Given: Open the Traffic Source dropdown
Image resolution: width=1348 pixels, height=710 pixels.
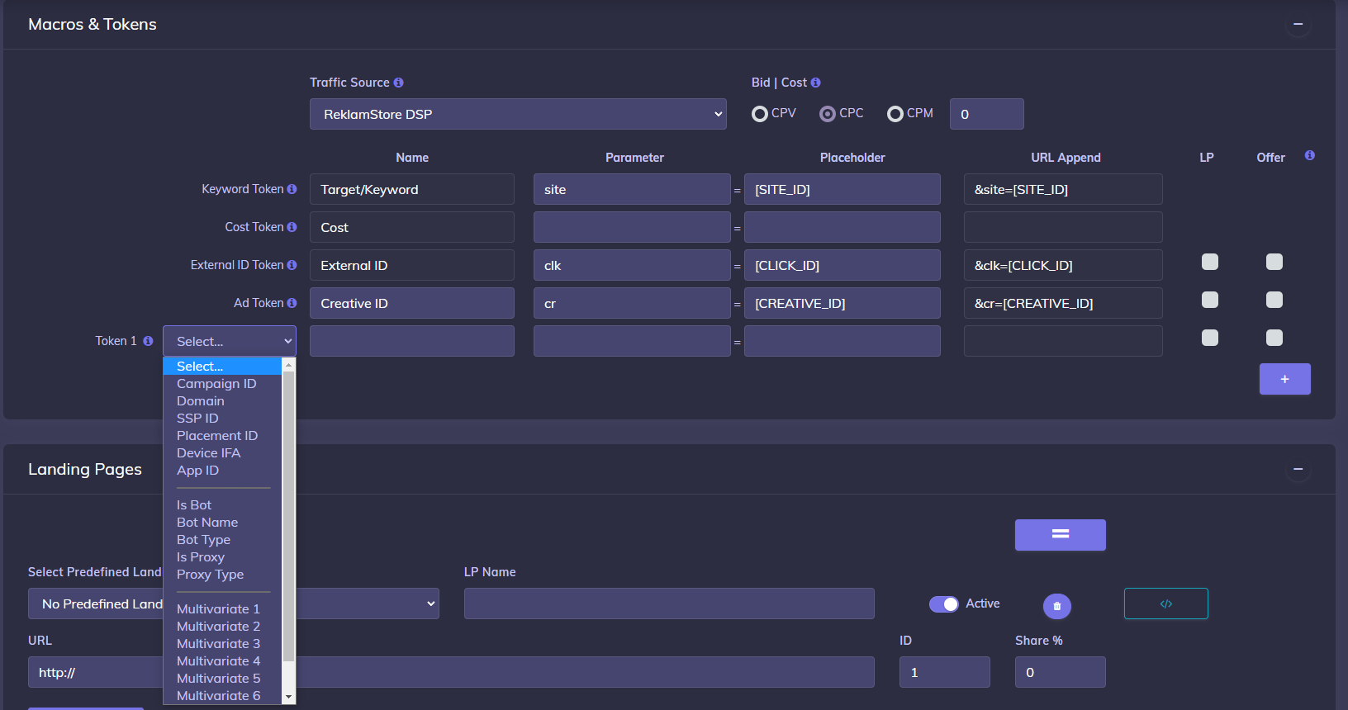Looking at the screenshot, I should point(518,114).
